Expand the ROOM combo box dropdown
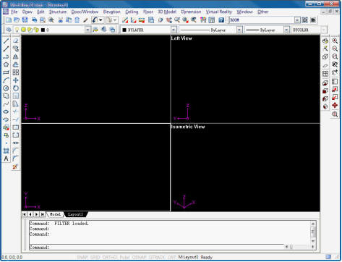342x262 pixels. point(297,20)
